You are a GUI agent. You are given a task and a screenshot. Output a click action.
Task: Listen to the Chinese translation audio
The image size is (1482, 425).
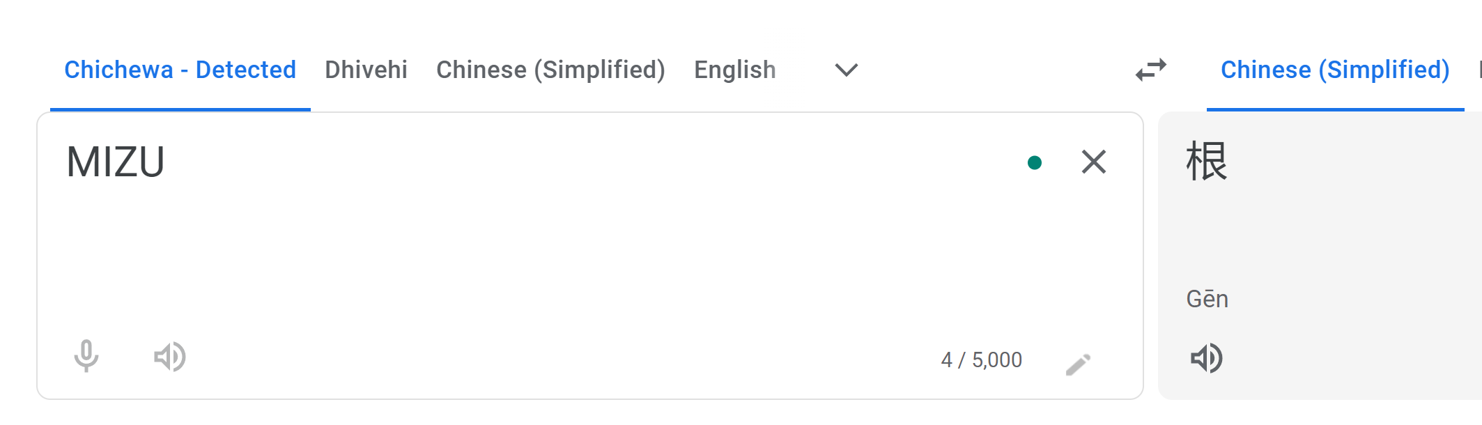tap(1206, 358)
